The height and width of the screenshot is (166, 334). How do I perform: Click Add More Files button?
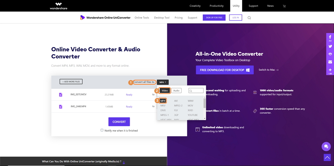tap(71, 82)
